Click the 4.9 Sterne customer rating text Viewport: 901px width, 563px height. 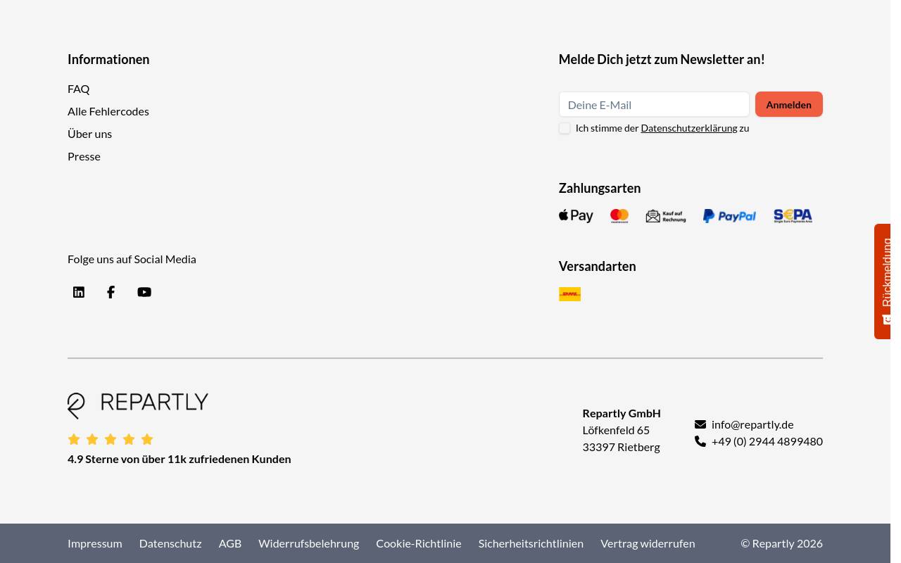(x=179, y=459)
